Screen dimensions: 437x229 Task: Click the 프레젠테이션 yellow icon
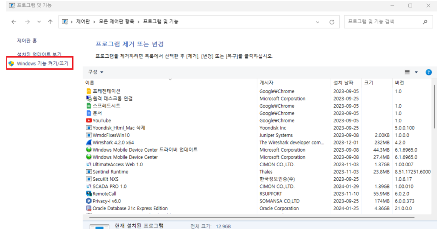coord(89,91)
